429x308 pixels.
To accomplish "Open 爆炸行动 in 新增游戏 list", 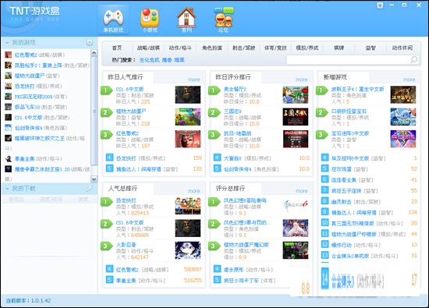I will coord(341,245).
